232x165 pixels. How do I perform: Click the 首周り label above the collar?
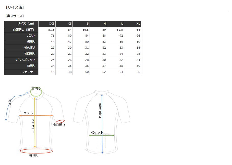[x=36, y=88]
